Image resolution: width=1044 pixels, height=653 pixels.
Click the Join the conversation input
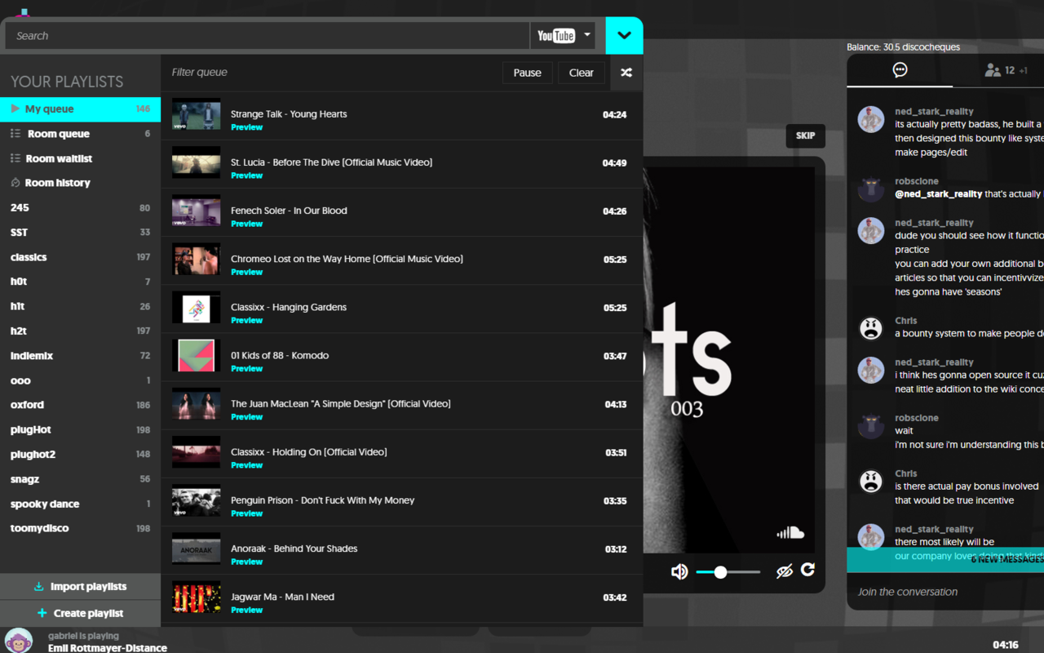pos(946,592)
